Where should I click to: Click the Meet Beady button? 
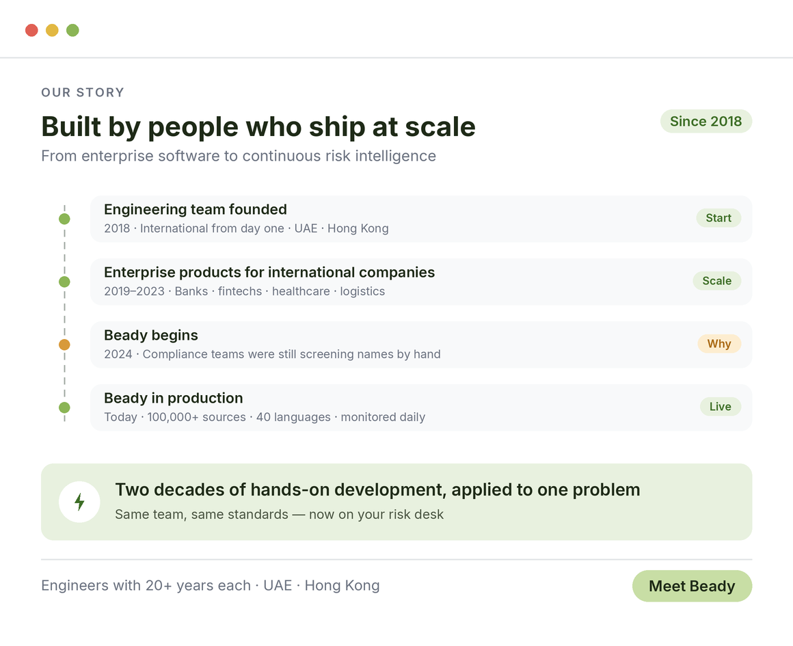[692, 586]
